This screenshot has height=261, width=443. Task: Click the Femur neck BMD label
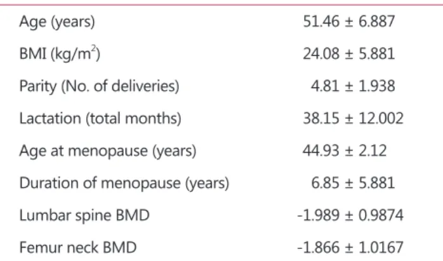[77, 248]
